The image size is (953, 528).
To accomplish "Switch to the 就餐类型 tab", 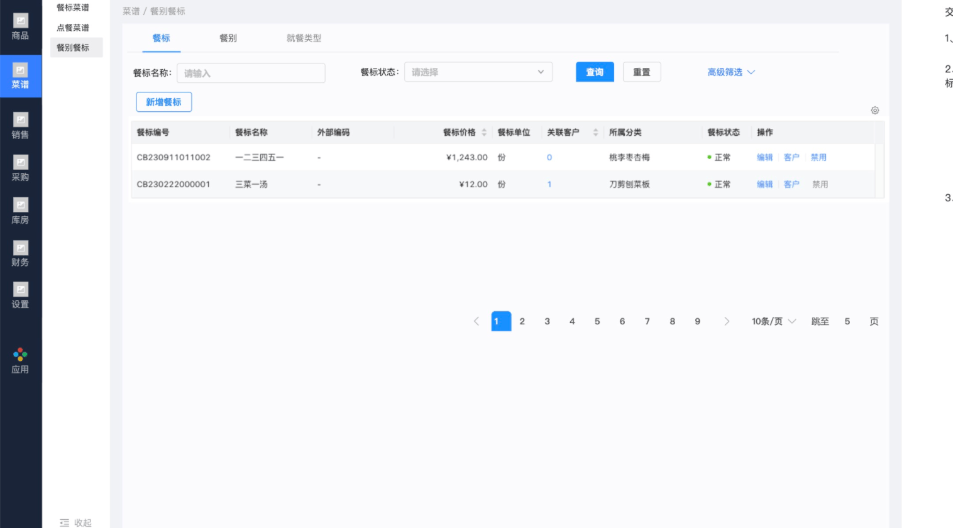I will (304, 38).
